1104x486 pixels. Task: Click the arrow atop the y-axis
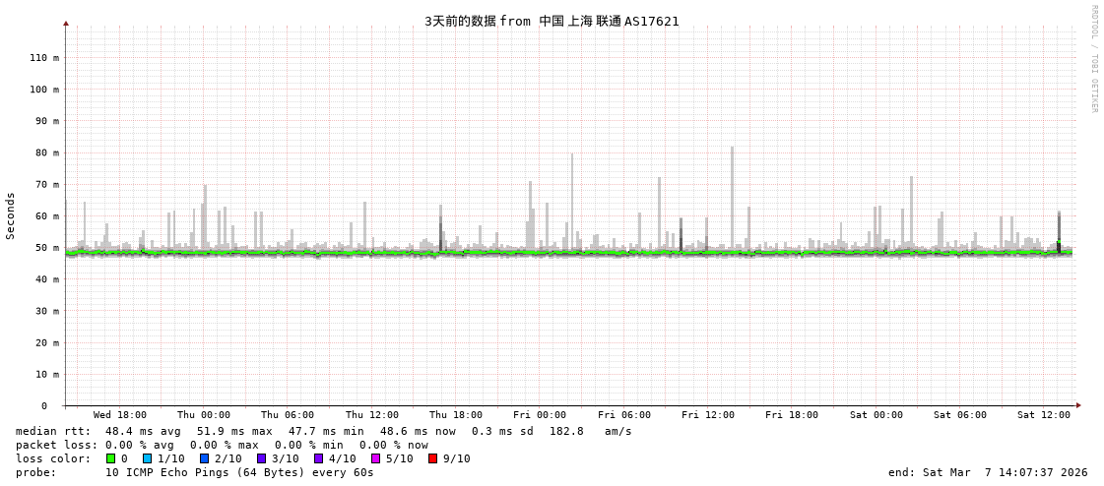point(66,23)
